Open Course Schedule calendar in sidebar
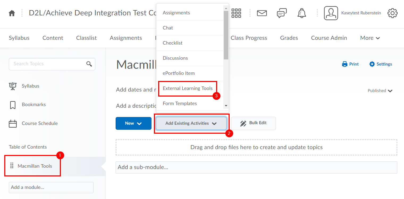Viewport: 404px width, 199px height. click(x=39, y=123)
